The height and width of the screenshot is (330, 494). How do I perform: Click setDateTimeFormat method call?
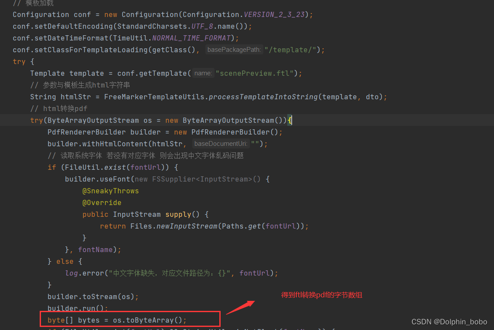(71, 38)
